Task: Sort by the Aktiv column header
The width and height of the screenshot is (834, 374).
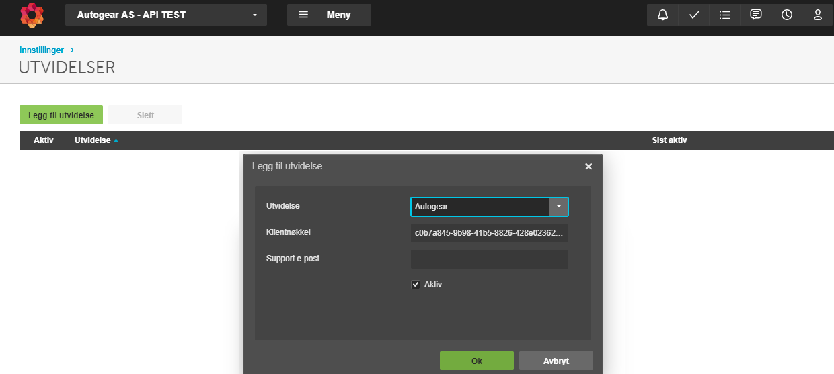Action: click(x=43, y=140)
